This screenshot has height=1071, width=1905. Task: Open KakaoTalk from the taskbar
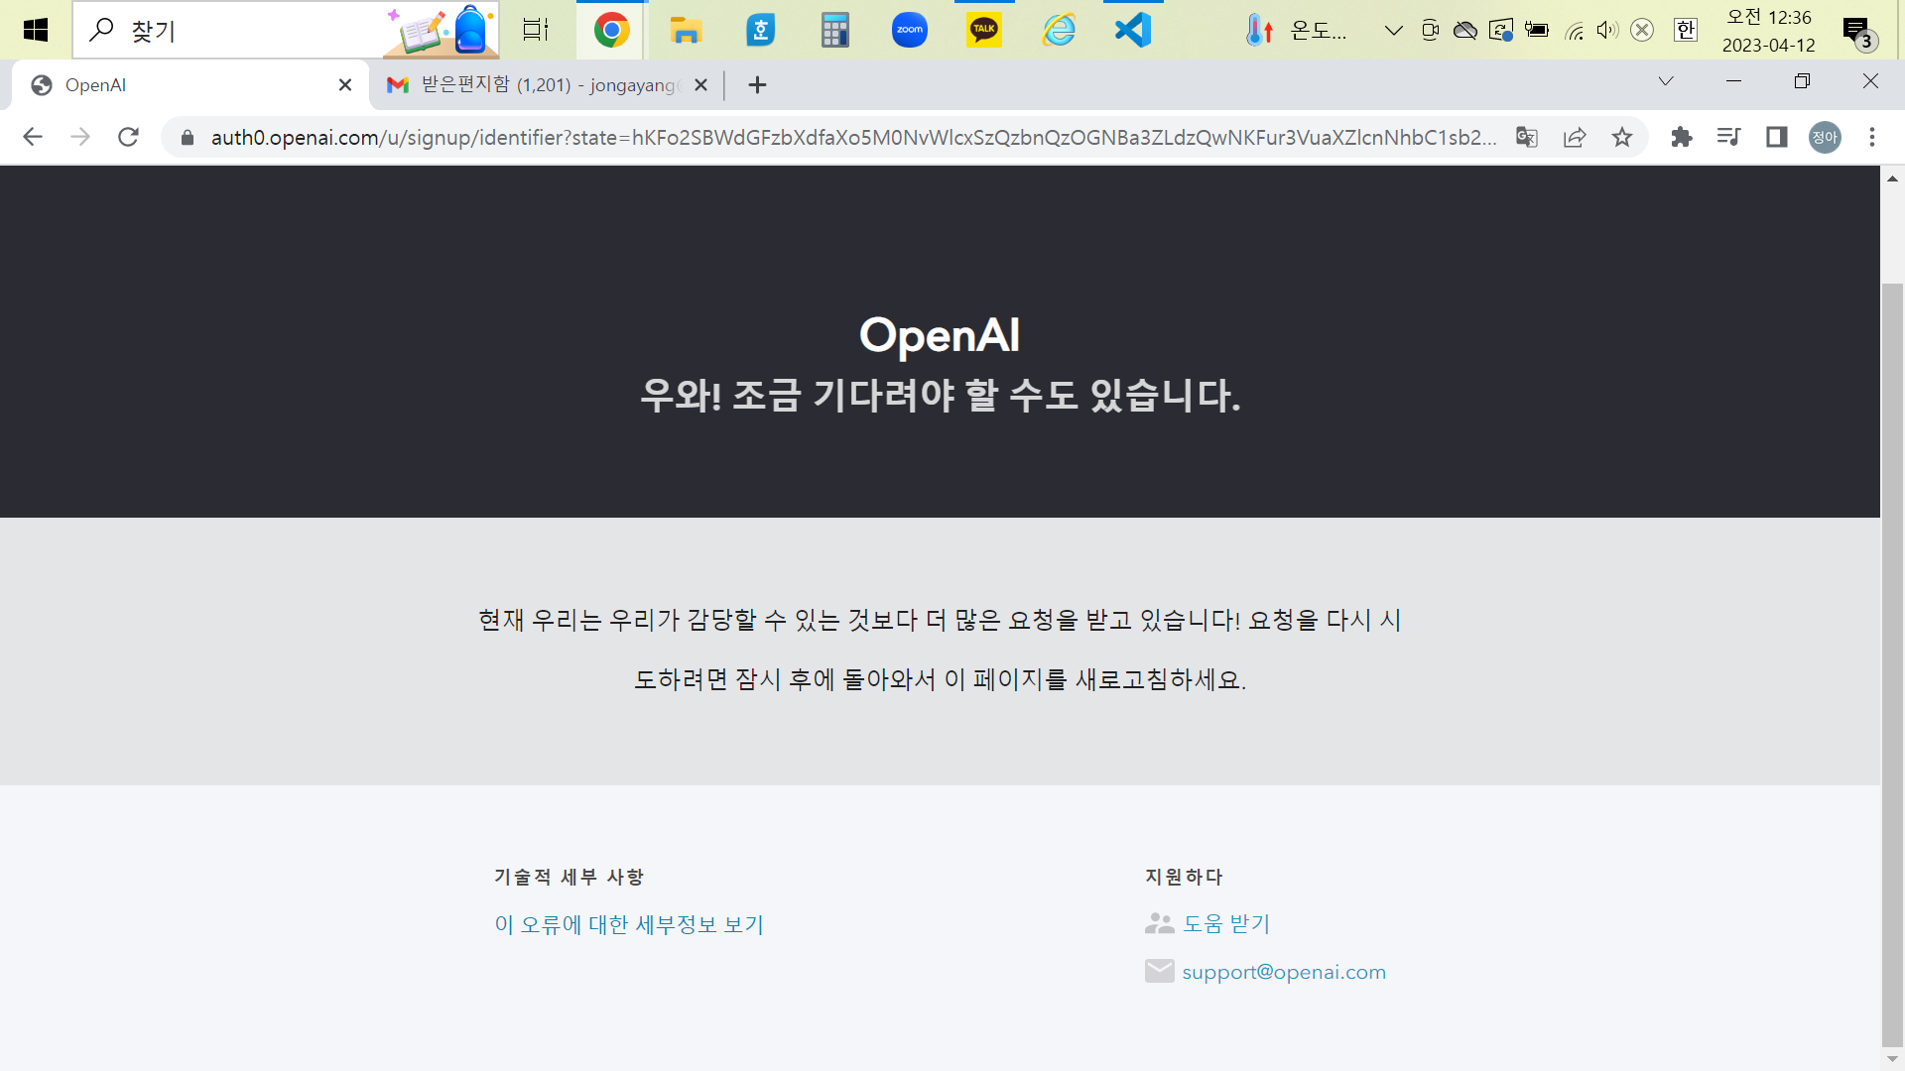coord(983,30)
